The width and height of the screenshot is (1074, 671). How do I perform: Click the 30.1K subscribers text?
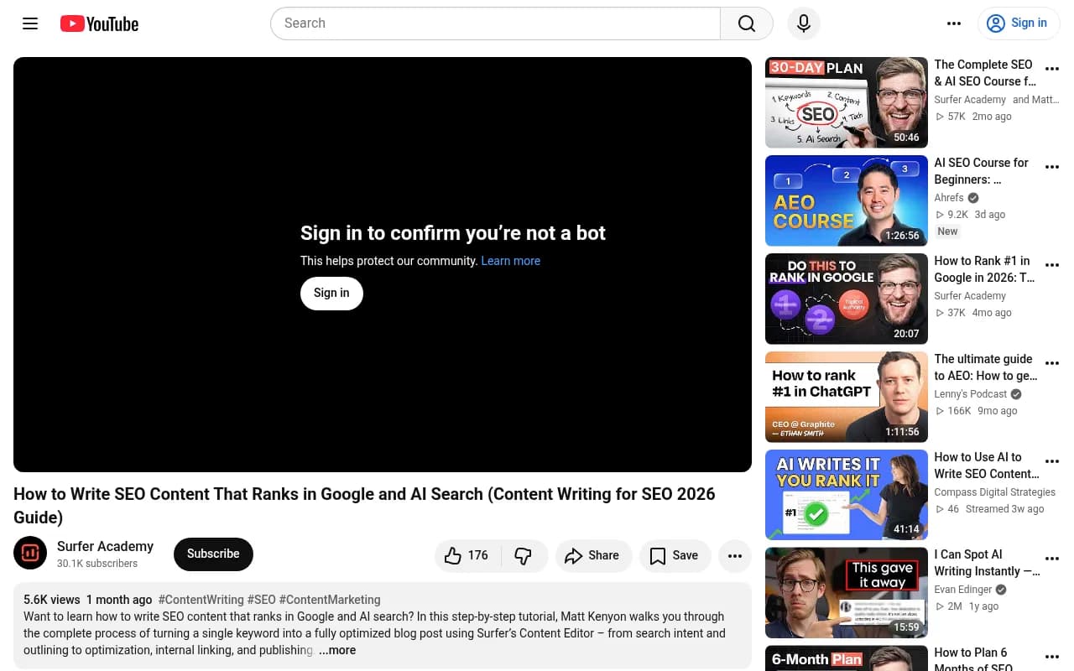(97, 564)
